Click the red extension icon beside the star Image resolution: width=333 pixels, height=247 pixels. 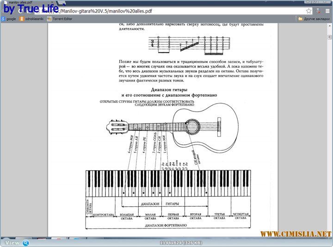[318, 11]
